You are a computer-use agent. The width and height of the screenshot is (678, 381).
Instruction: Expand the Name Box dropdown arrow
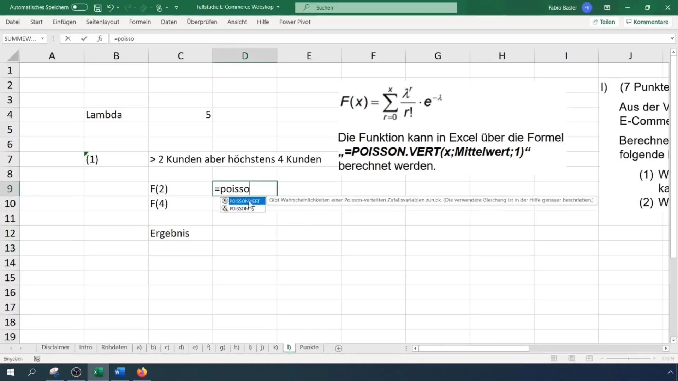[x=42, y=38]
